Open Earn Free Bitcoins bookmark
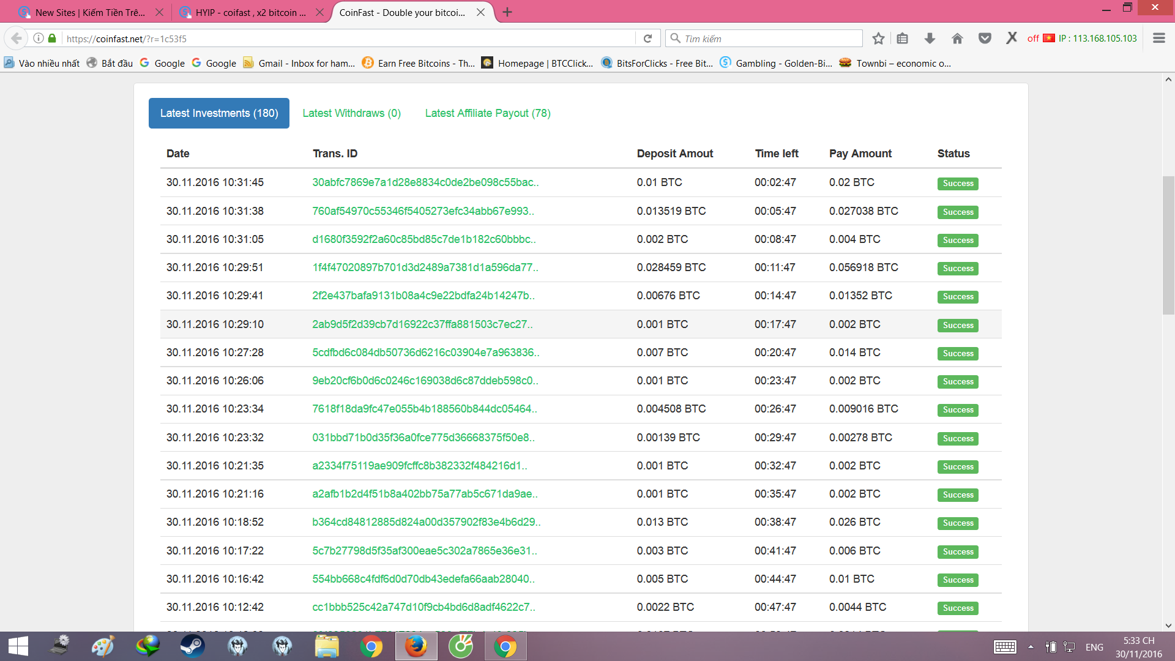Screen dimensions: 1175x661 point(419,63)
